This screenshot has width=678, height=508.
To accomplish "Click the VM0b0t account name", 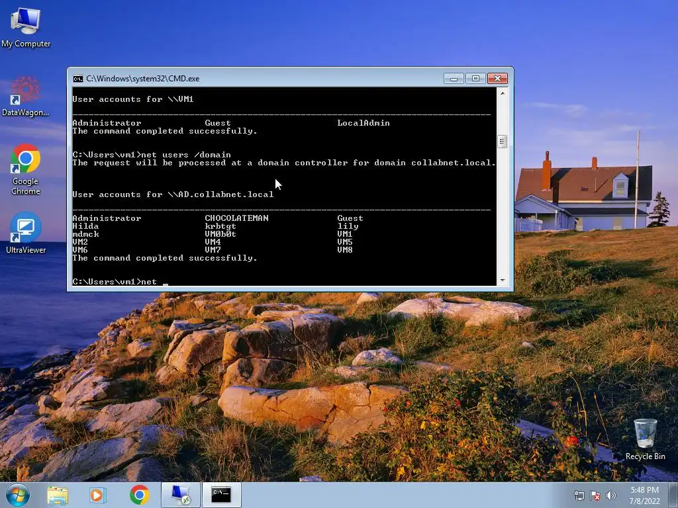I will coord(220,234).
